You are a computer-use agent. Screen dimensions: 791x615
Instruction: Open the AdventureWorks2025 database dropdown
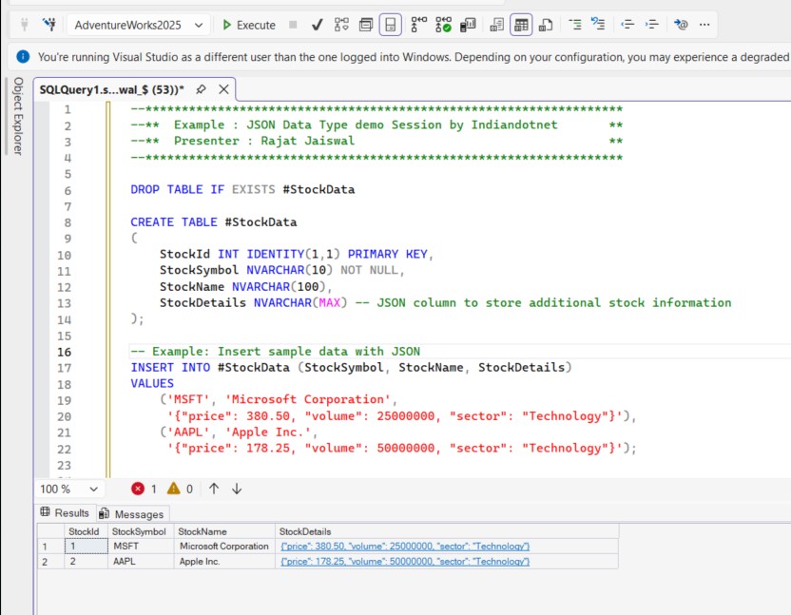(197, 24)
